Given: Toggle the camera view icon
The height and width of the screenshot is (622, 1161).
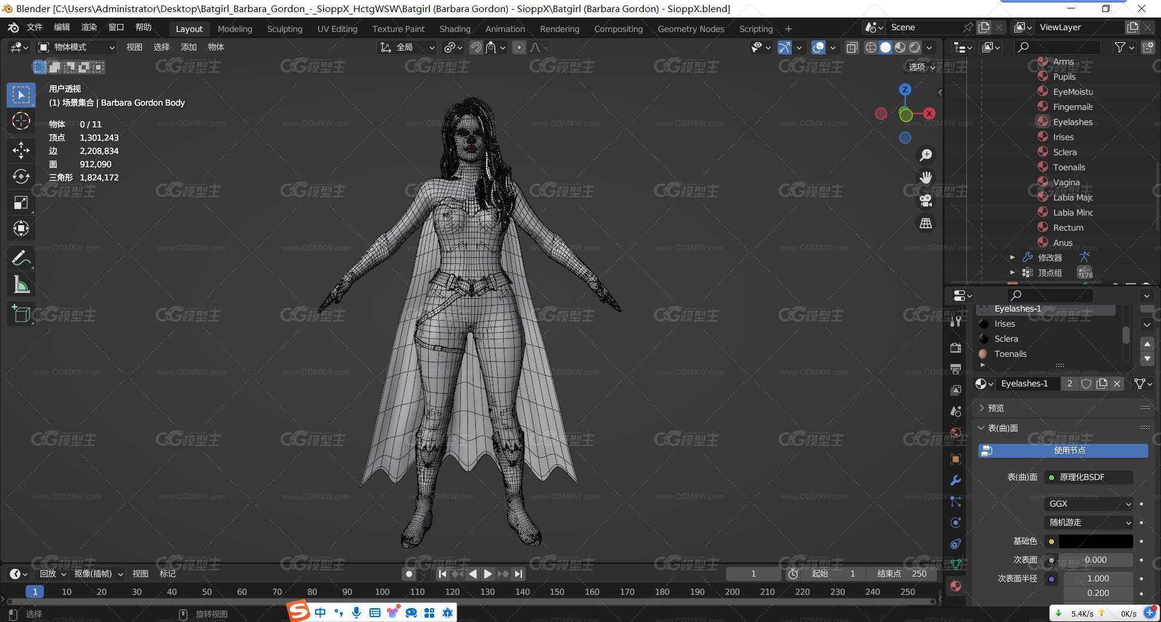Looking at the screenshot, I should tap(926, 200).
